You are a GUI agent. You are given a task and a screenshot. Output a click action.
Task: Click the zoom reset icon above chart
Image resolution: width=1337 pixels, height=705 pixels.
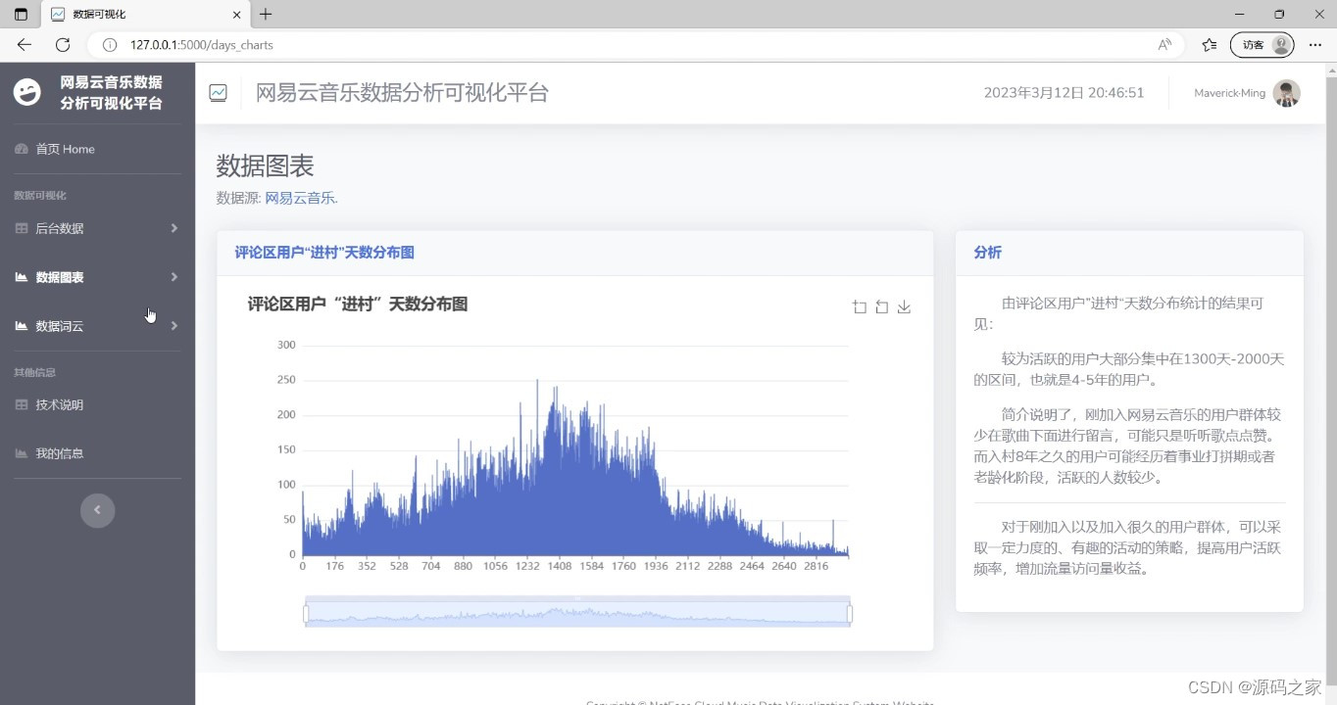[x=882, y=307]
